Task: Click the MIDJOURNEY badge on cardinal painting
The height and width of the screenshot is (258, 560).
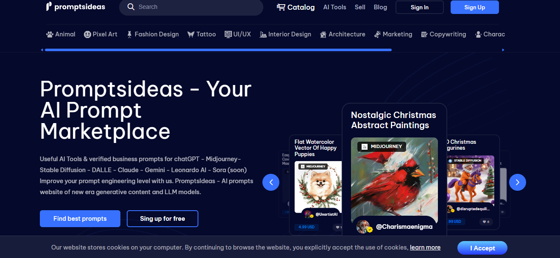Action: [x=382, y=146]
